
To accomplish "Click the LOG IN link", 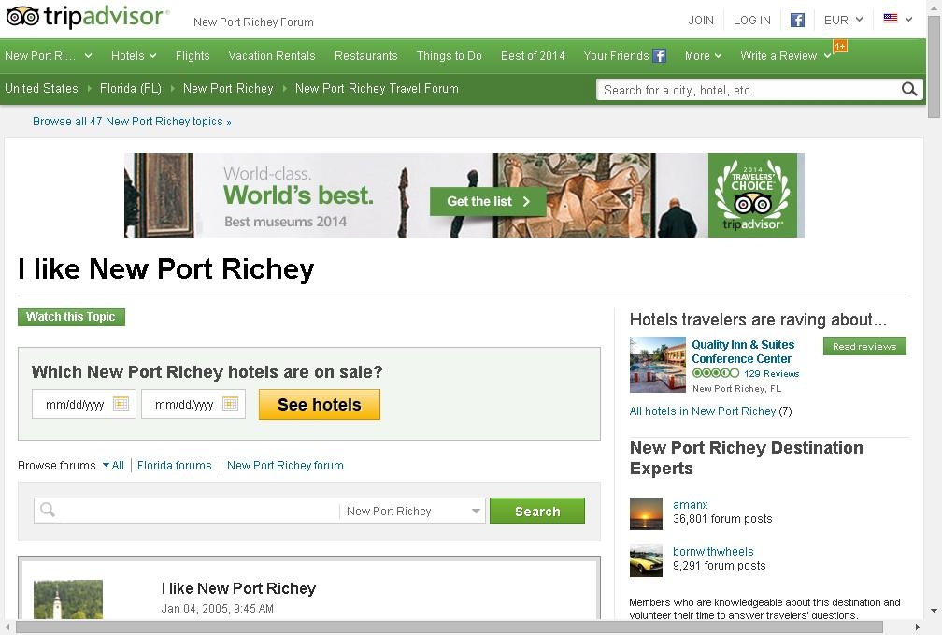I will click(x=751, y=21).
